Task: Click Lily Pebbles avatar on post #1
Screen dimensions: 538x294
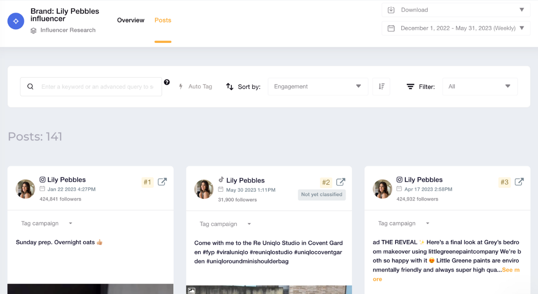Action: [26, 189]
